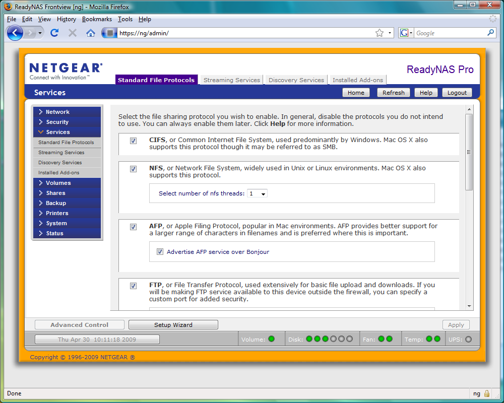Click the scroll up arrow of content pane
The image size is (504, 403).
pos(469,110)
